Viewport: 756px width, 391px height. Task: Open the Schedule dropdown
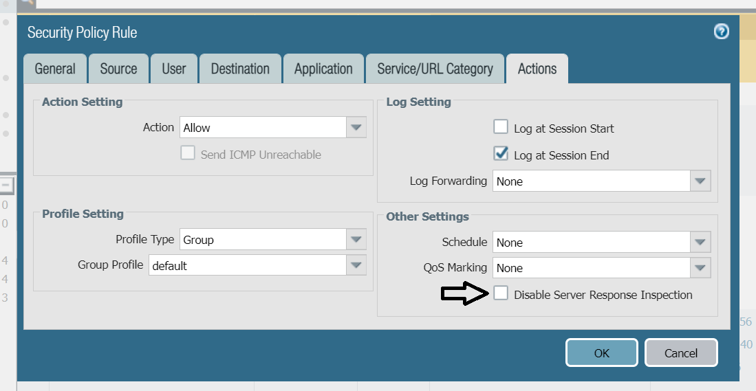(700, 243)
